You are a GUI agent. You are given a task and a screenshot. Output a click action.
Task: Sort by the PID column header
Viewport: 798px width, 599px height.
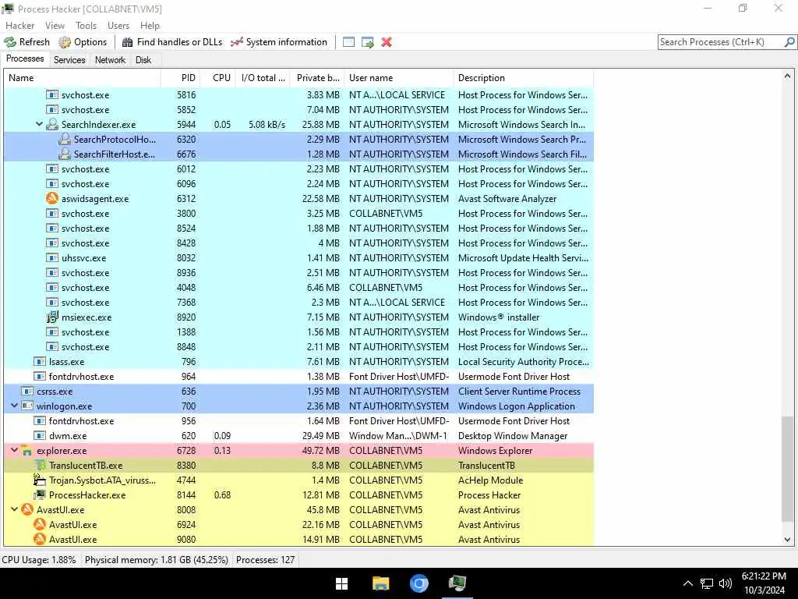(x=180, y=78)
